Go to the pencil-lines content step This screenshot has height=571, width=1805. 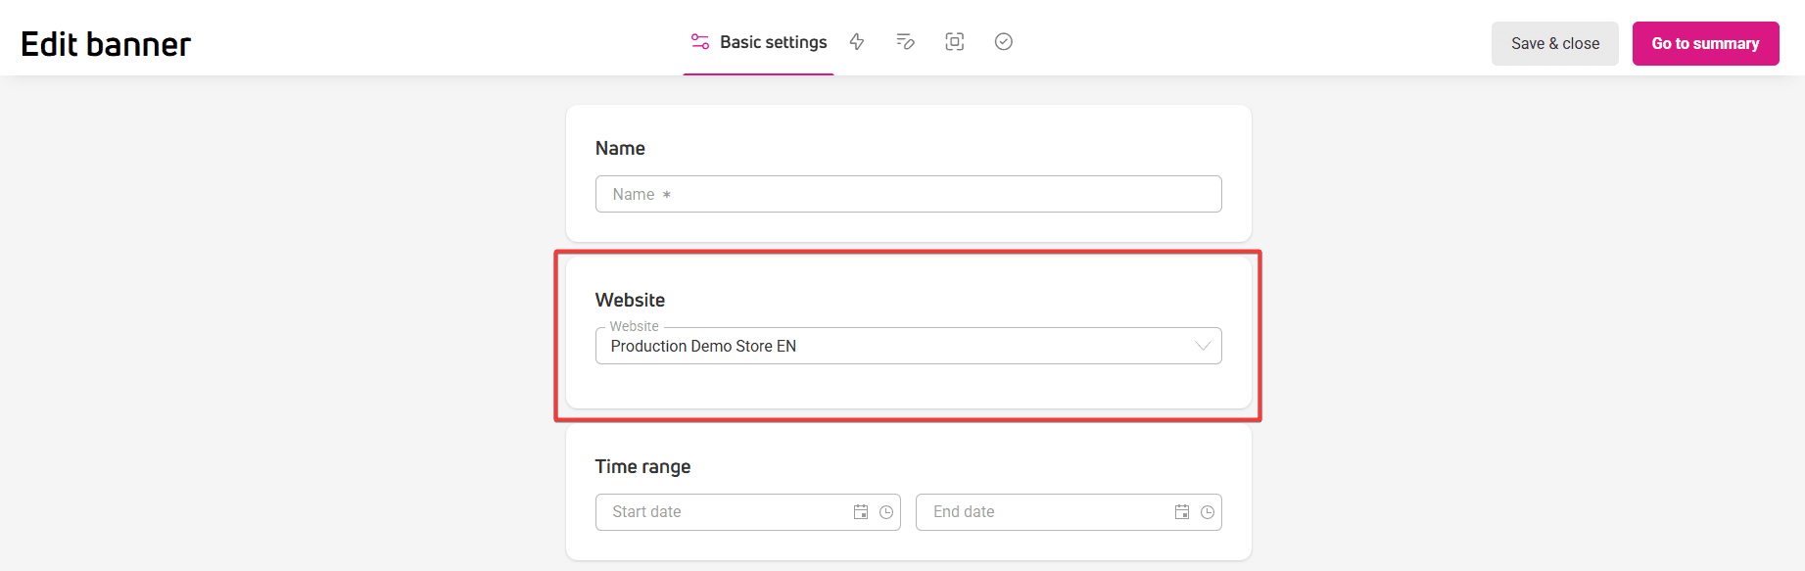tap(906, 42)
